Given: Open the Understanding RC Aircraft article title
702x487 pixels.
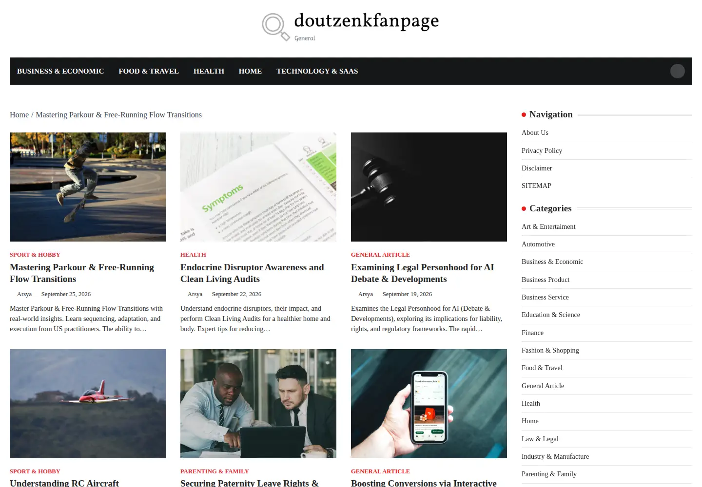Looking at the screenshot, I should 64,483.
